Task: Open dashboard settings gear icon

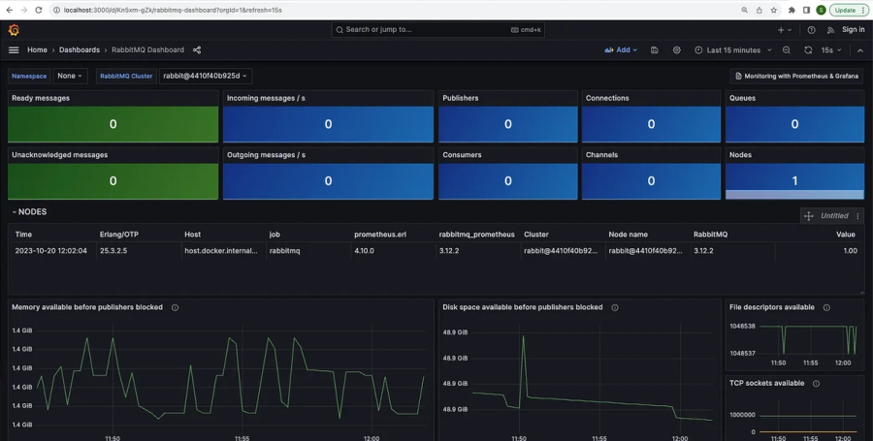Action: [x=676, y=50]
